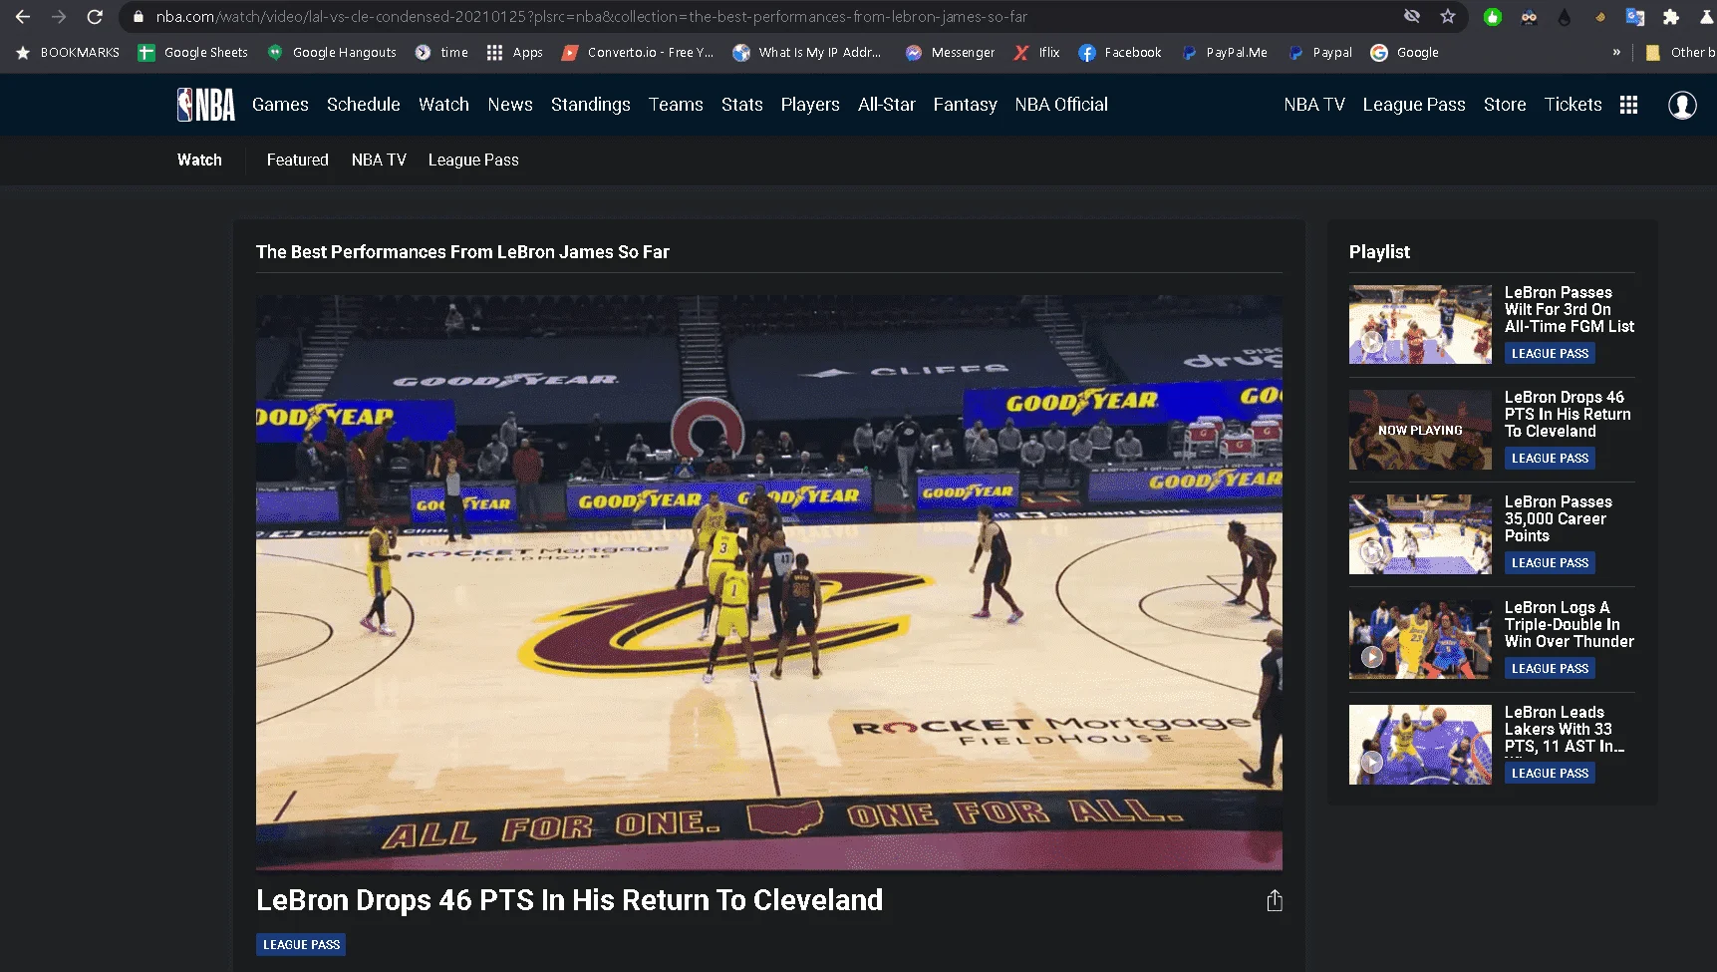Screen dimensions: 1717x972
Task: Open the Paypal bookmark
Action: tap(1320, 53)
